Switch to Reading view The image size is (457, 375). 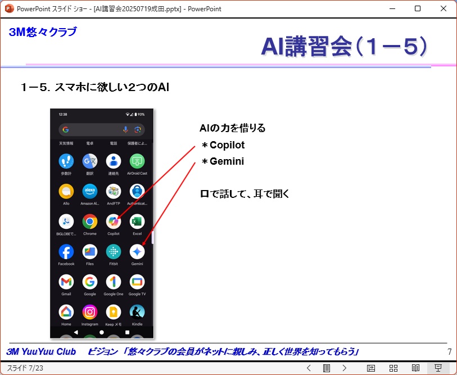coord(416,368)
